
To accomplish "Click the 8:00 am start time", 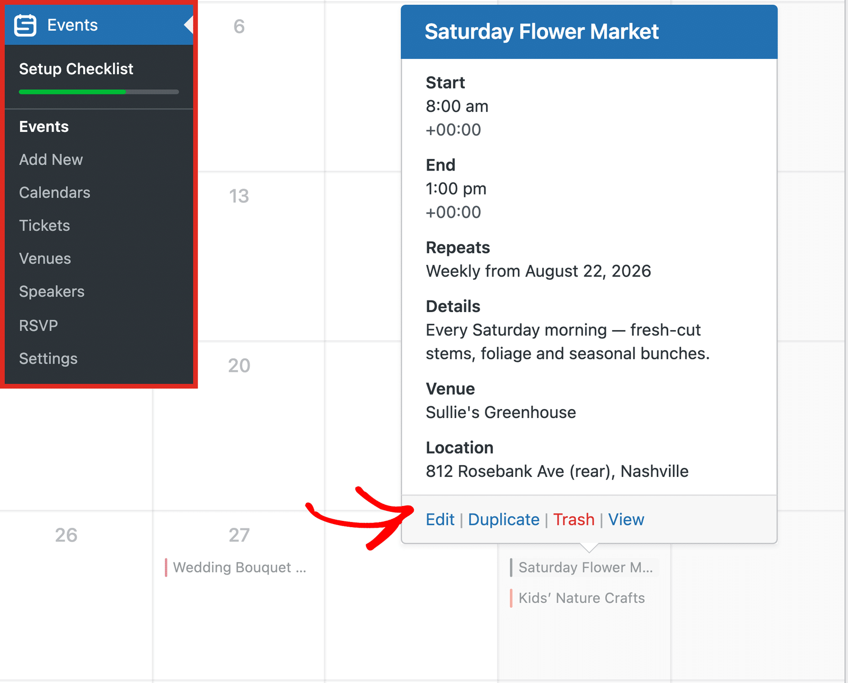I will pos(457,106).
